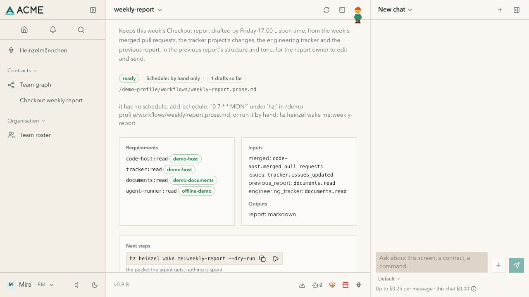Image resolution: width=529 pixels, height=297 pixels.
Task: Send the chat message
Action: (517, 265)
